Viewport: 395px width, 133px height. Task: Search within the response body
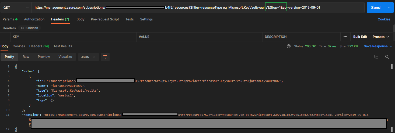click(387, 57)
